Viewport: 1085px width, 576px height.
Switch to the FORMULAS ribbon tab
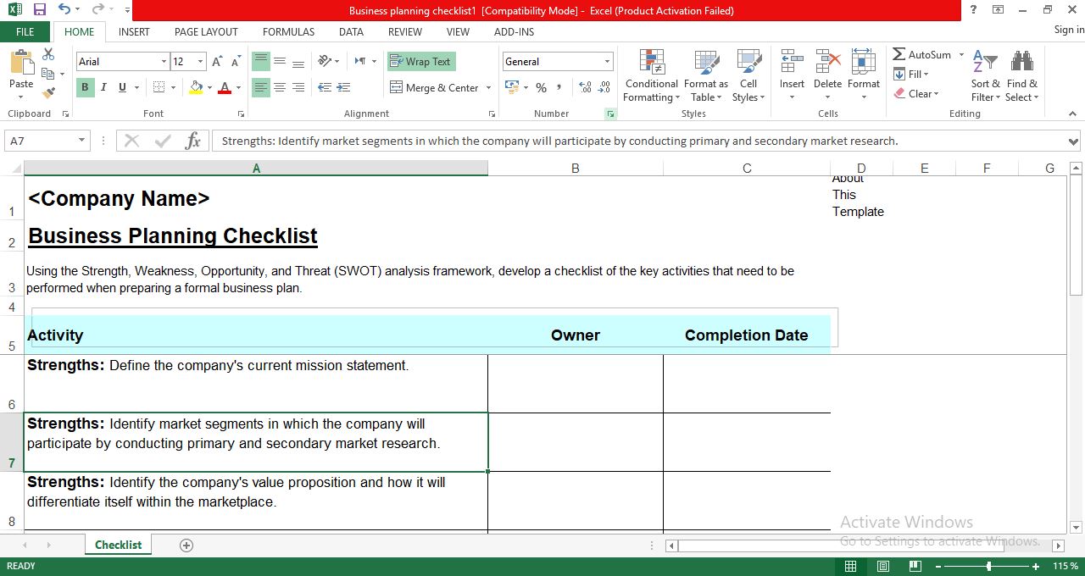click(288, 31)
